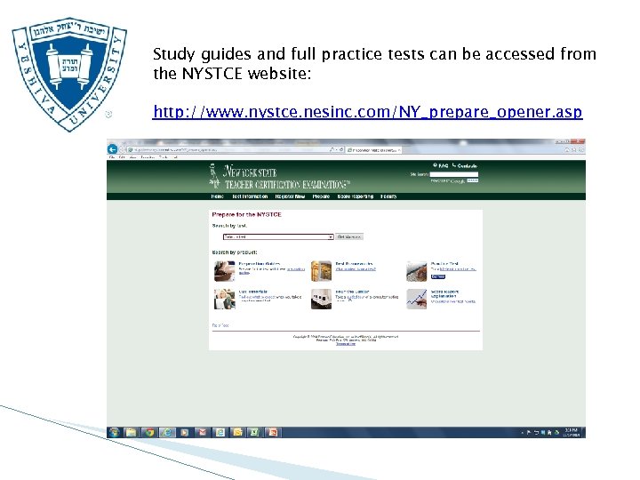Click the CBT Tutorials thumbnail image

click(225, 300)
